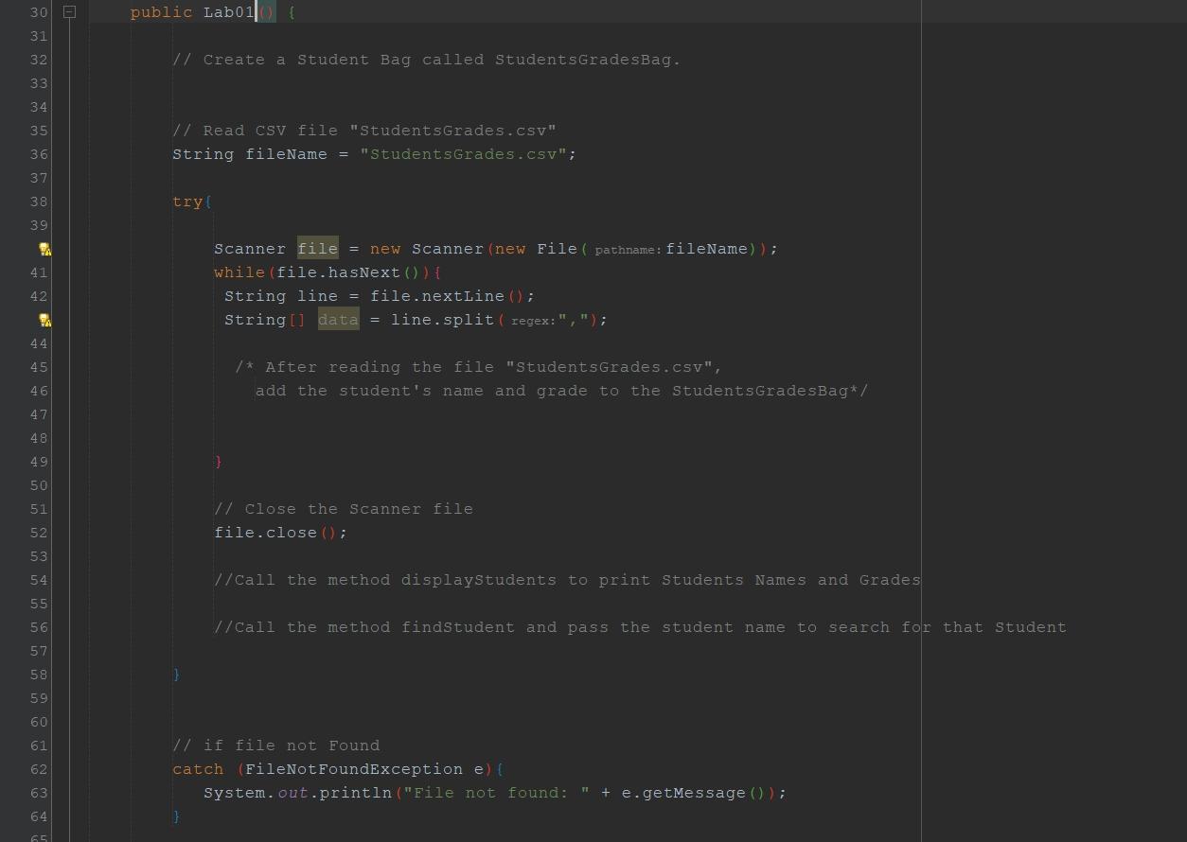Image resolution: width=1187 pixels, height=842 pixels.
Task: Click the comment "// Close the Scanner file"
Action: point(344,509)
